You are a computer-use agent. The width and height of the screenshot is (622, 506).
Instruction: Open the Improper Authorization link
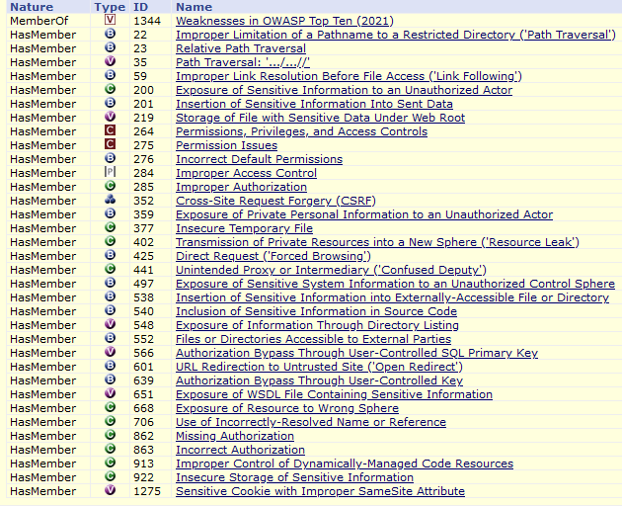click(x=241, y=187)
